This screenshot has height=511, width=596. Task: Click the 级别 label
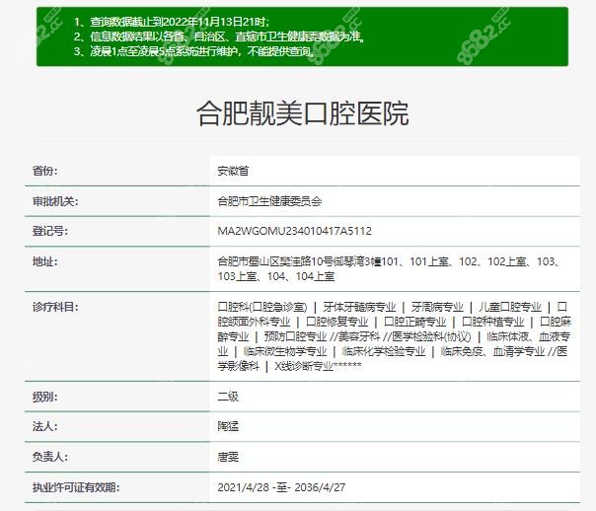pyautogui.click(x=44, y=397)
